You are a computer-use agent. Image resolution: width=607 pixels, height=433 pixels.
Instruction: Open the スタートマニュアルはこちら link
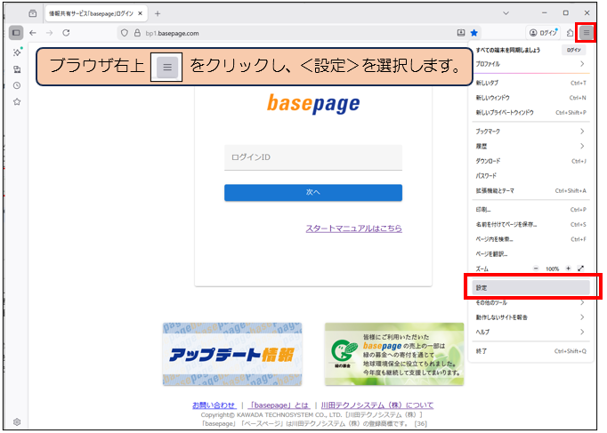[x=353, y=229]
